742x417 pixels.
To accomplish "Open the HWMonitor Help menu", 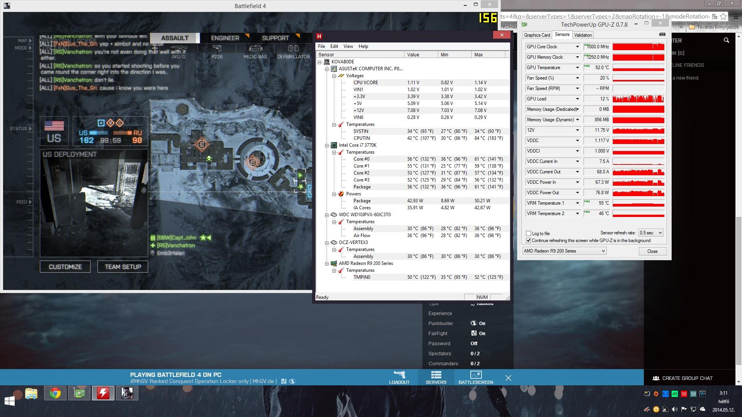I will 363,46.
